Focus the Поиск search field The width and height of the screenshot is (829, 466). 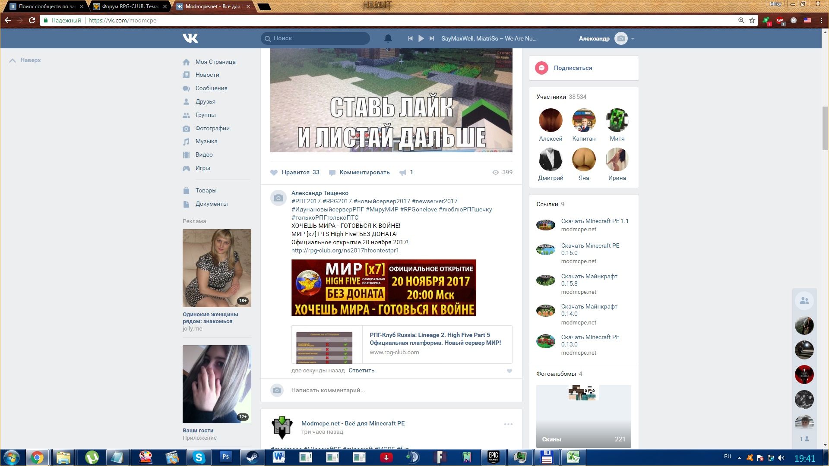coord(315,38)
